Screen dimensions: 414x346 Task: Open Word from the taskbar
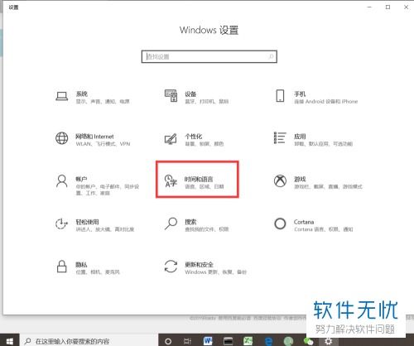pos(208,341)
